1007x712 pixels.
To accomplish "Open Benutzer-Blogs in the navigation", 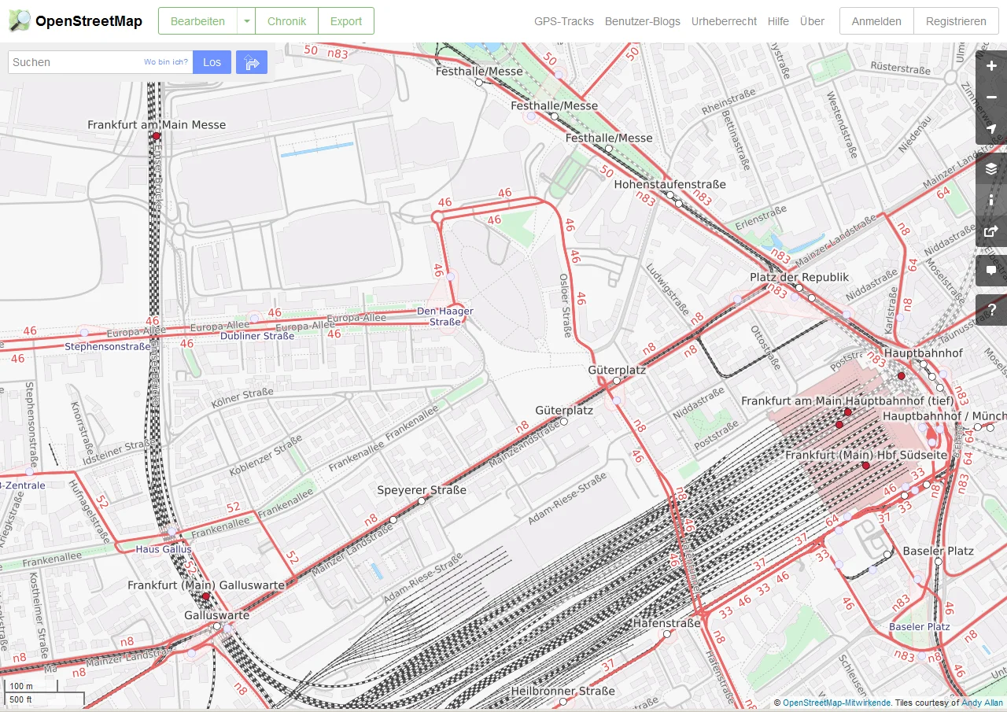I will (643, 21).
